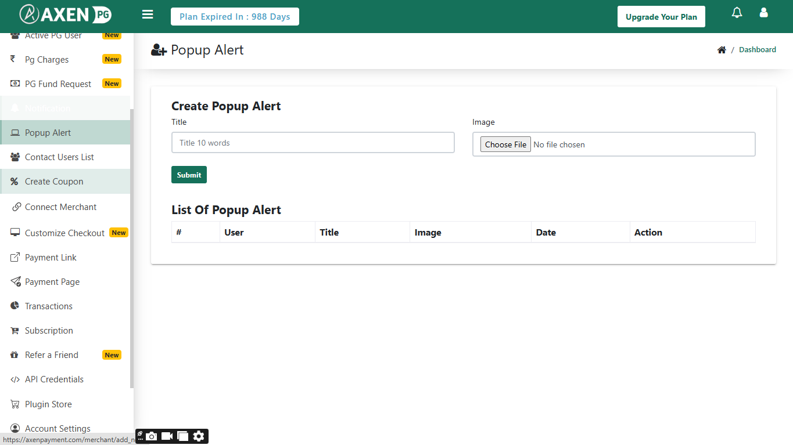Screen dimensions: 793x445
Task: Click the gift icon beside Refer a Friend
Action: [x=15, y=354]
